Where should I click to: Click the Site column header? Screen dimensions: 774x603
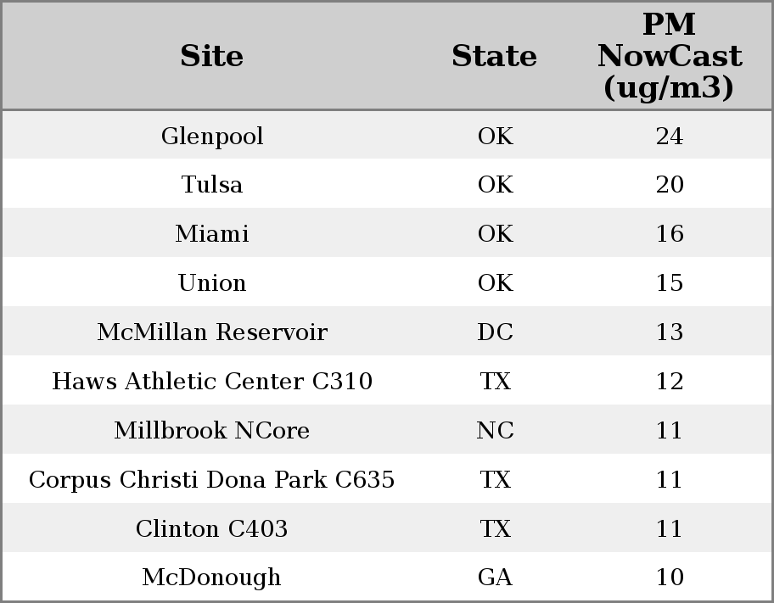212,56
